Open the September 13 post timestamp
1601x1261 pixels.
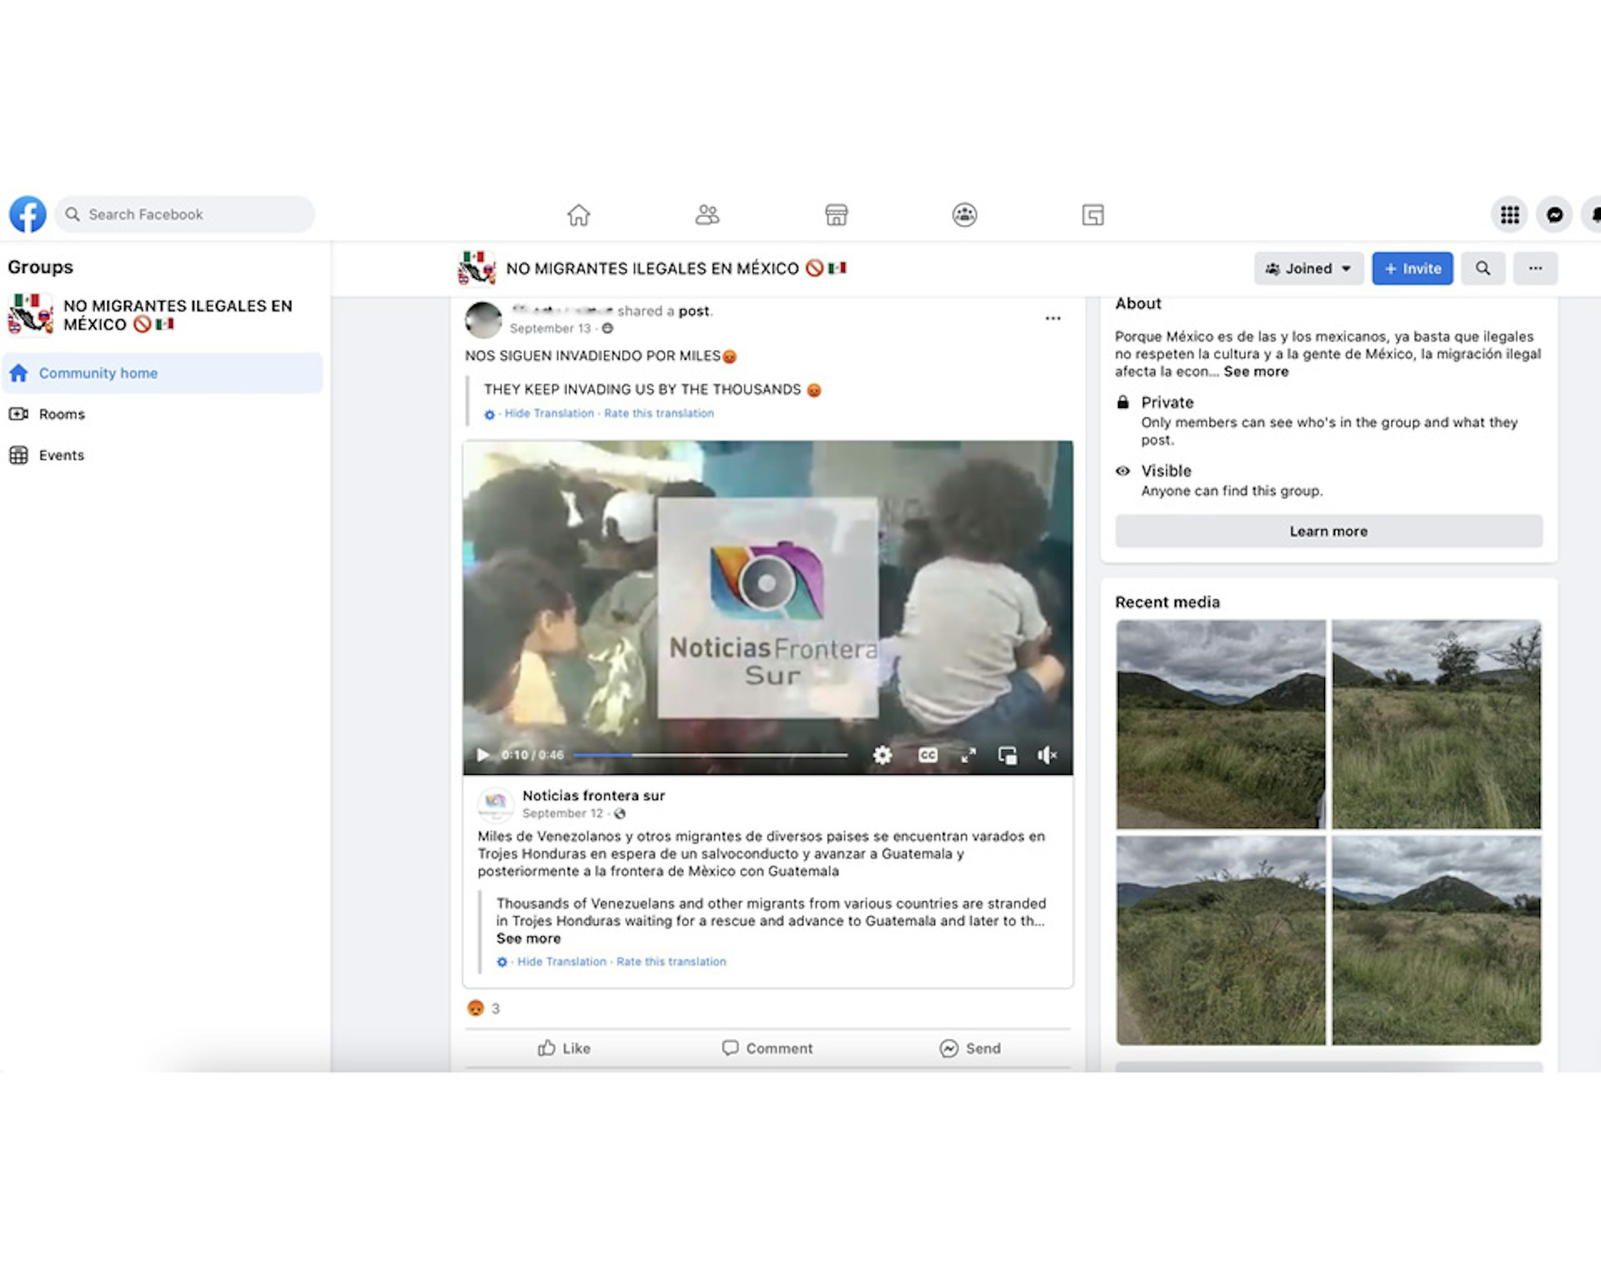[550, 329]
